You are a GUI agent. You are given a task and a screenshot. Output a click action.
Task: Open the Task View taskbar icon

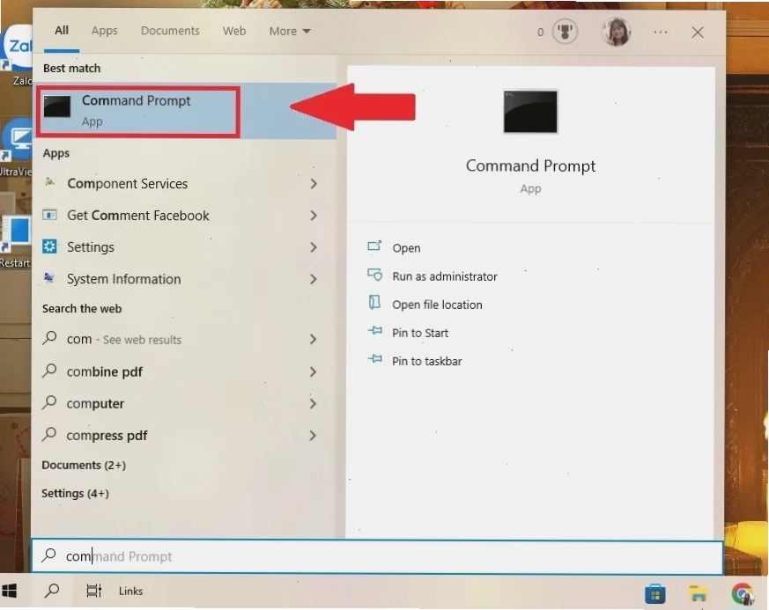(x=93, y=591)
